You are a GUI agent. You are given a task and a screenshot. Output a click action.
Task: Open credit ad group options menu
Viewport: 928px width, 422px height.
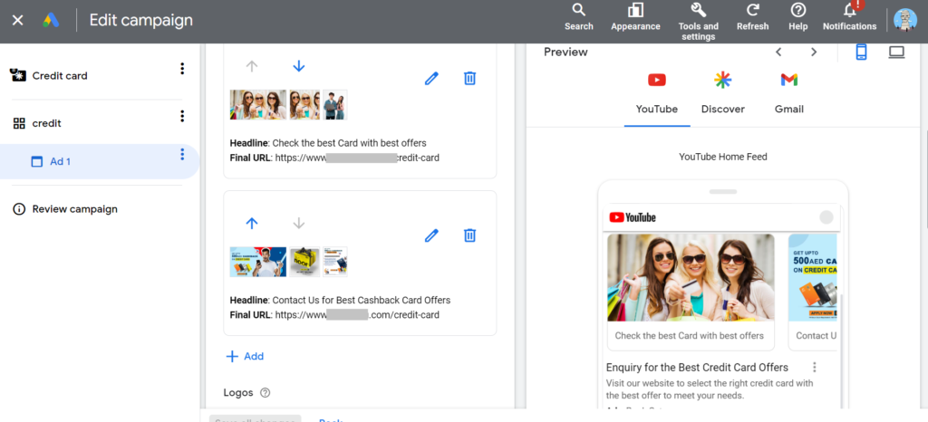(x=182, y=116)
